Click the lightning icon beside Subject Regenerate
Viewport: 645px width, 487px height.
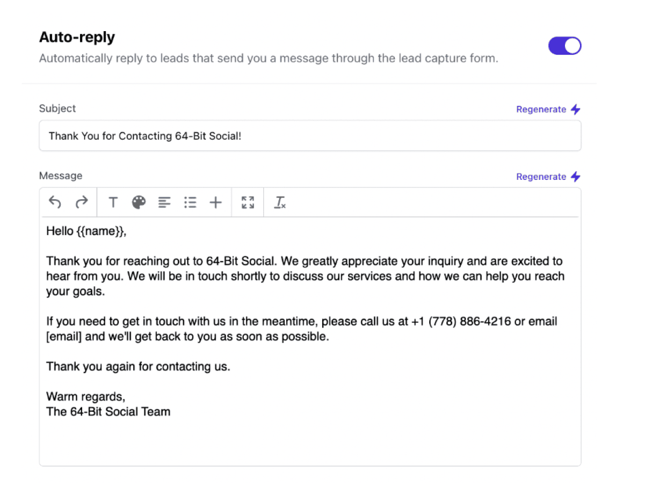(576, 109)
